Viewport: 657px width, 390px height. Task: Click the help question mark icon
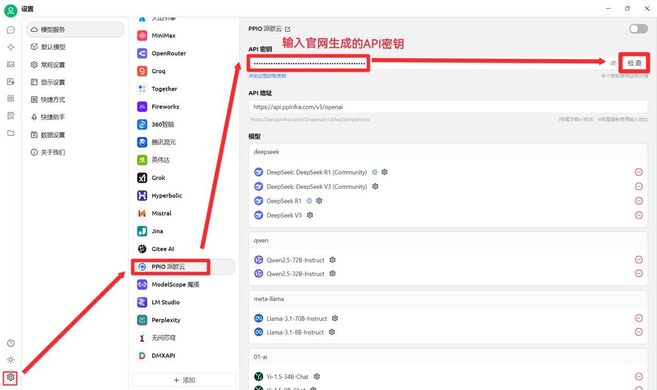pyautogui.click(x=11, y=343)
